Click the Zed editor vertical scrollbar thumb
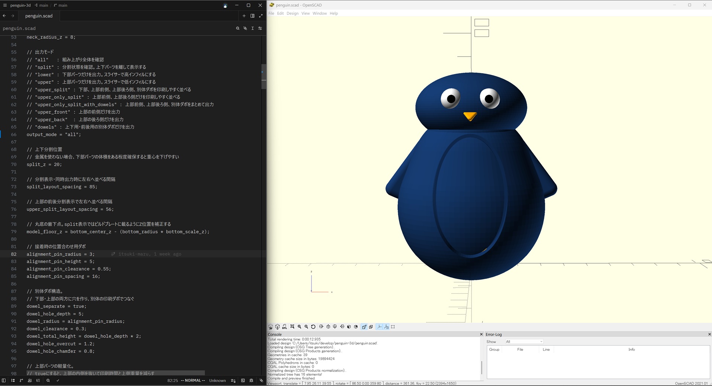712x386 pixels. click(x=264, y=76)
